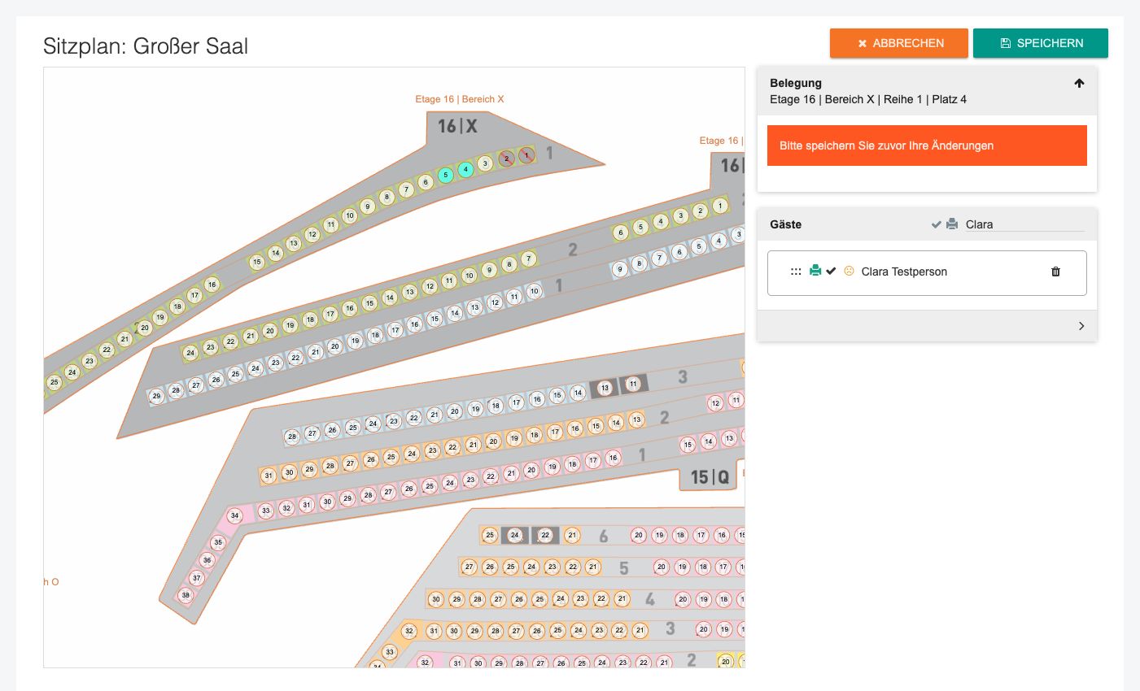Click the 16|X area heading on the plan
The width and height of the screenshot is (1140, 691).
(458, 126)
